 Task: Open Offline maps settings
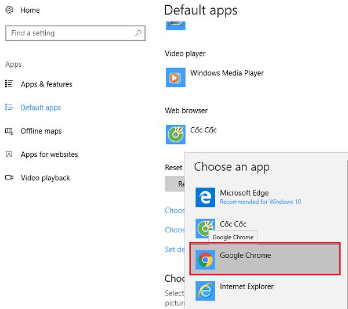[41, 131]
